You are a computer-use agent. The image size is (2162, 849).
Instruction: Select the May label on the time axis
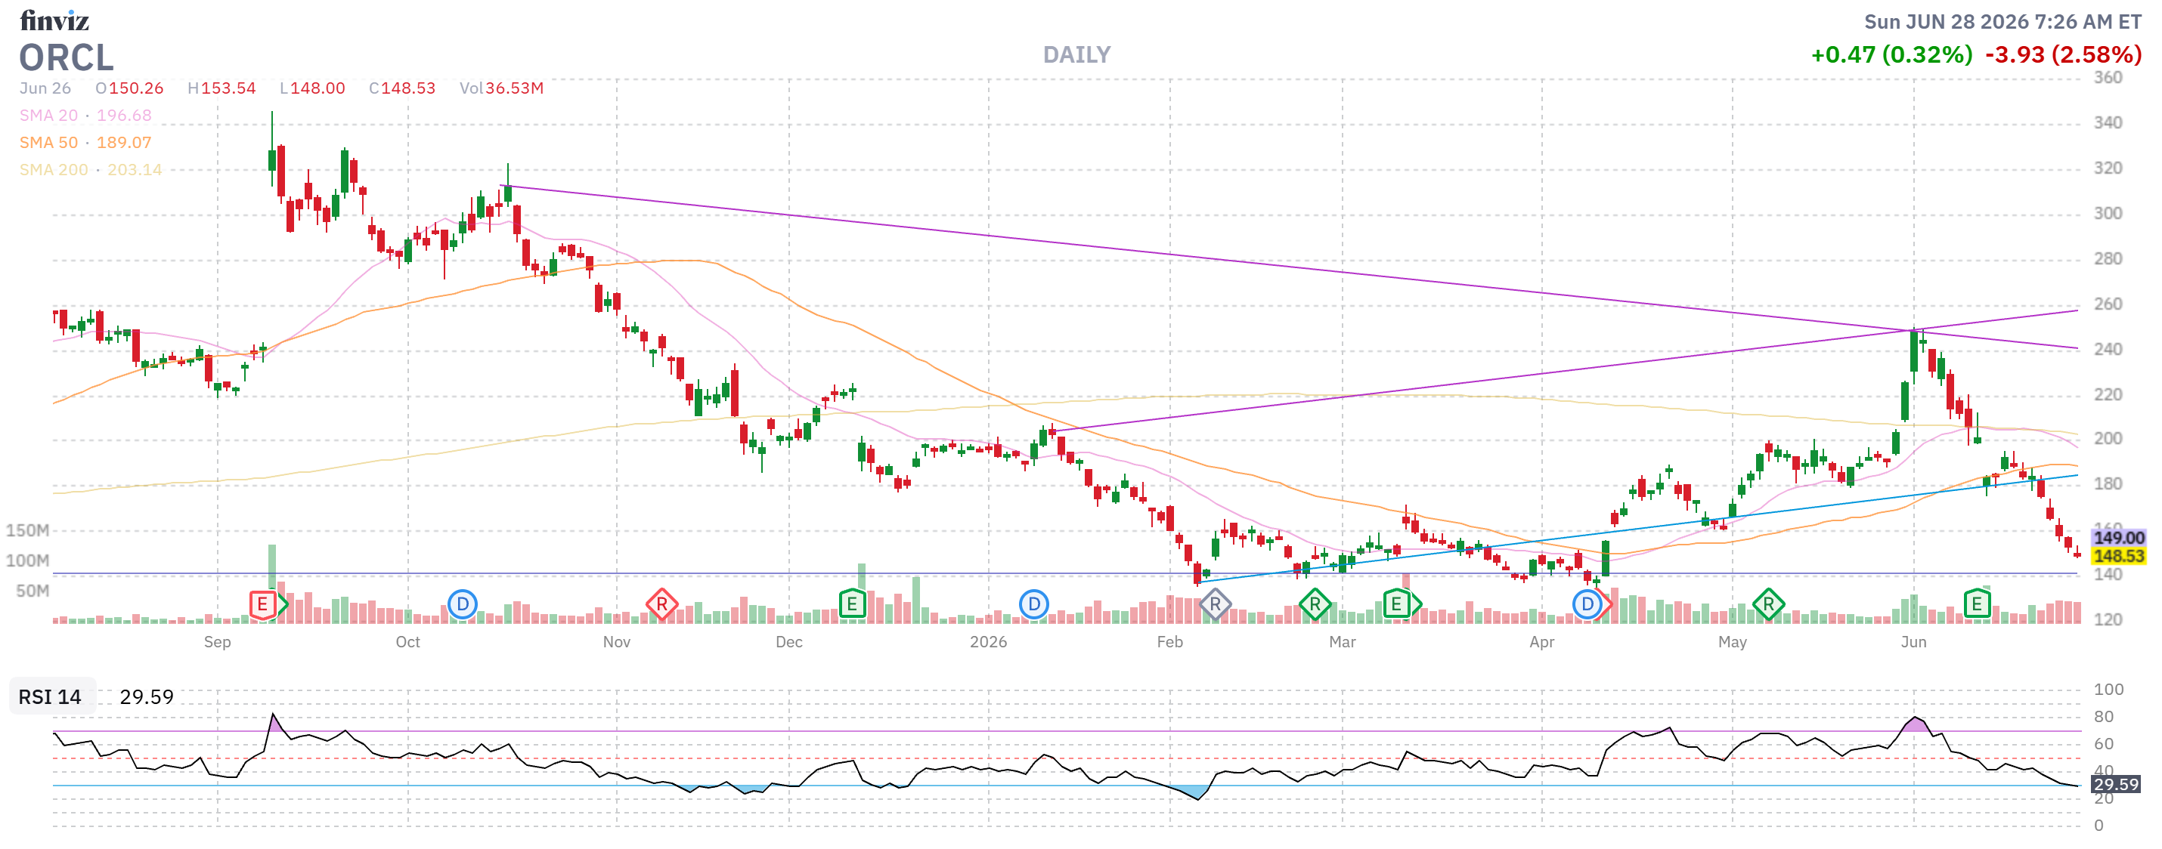1733,642
